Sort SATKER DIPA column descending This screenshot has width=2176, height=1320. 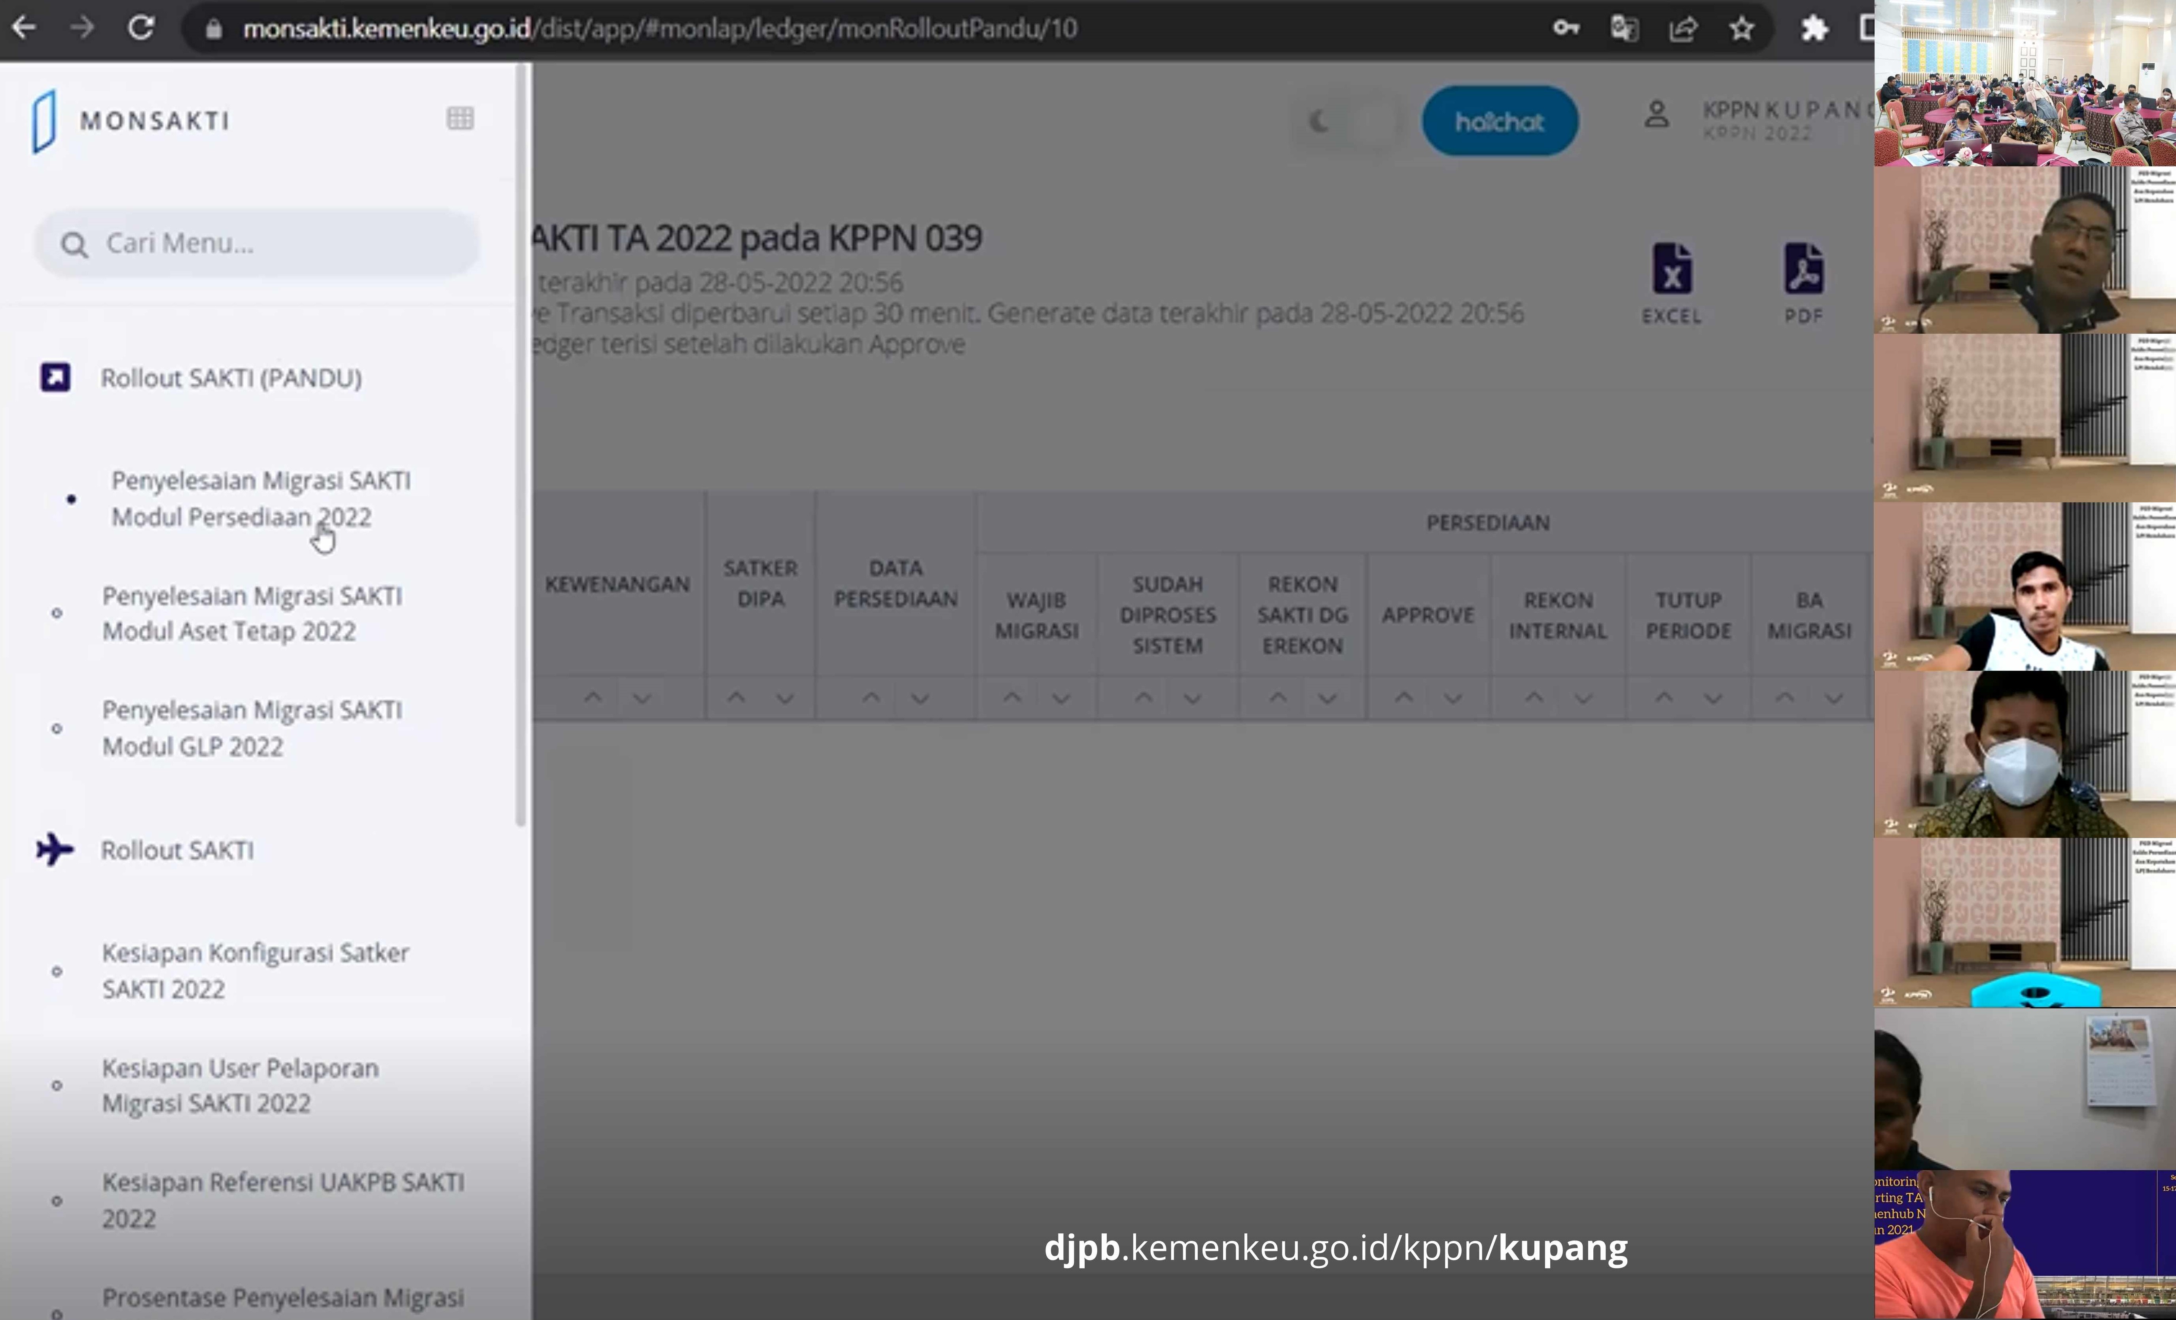pos(784,698)
